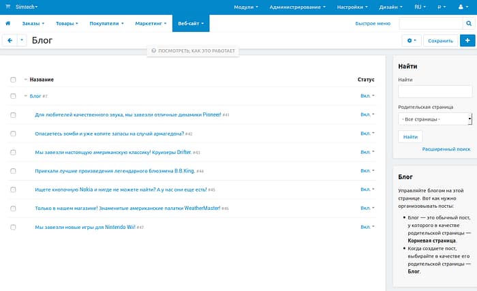Tick the select-all checkbox in table header
This screenshot has width=477, height=291.
[x=13, y=80]
